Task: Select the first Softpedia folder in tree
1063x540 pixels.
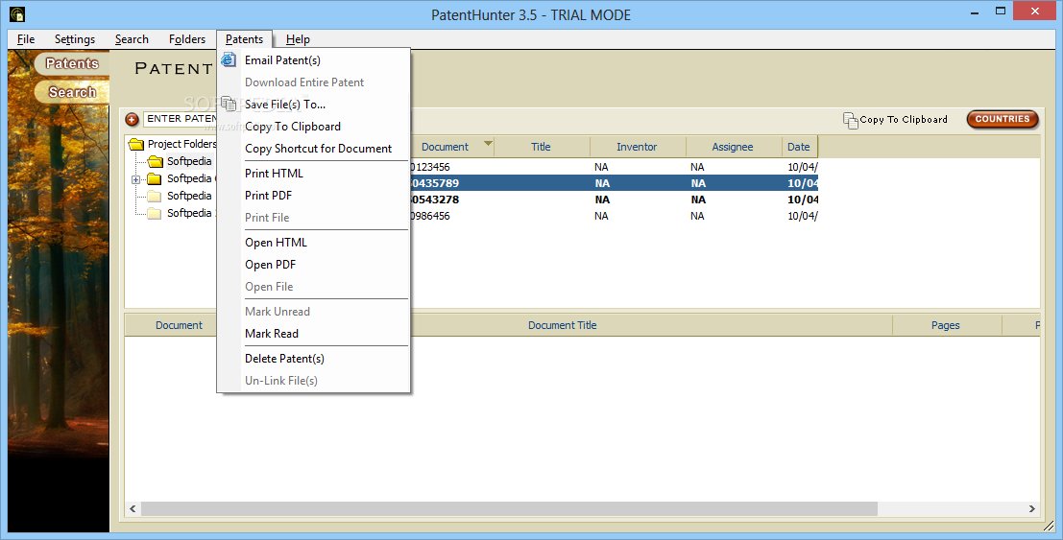Action: tap(189, 161)
